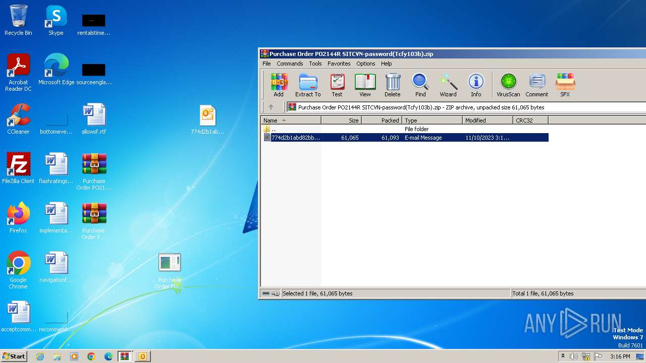The image size is (646, 363).
Task: Click the Info toolbar icon
Action: pos(476,85)
